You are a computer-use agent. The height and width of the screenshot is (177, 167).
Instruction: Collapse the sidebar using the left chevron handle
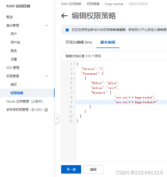pos(57,118)
